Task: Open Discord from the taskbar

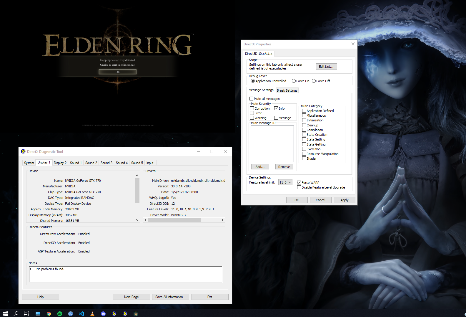Action: [x=103, y=314]
